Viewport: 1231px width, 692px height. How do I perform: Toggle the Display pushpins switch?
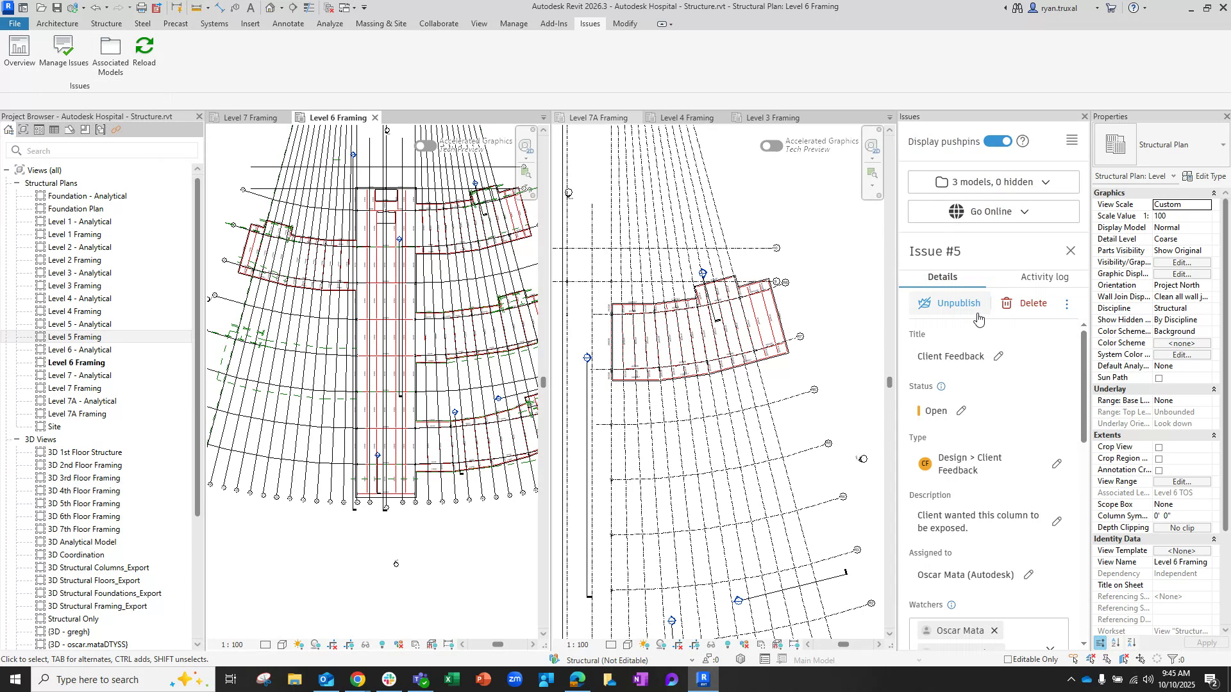[x=998, y=141]
